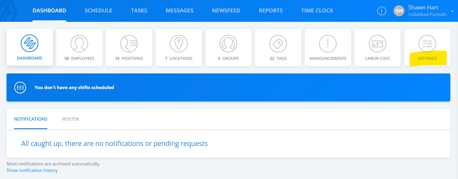Open the Announcements exclamation icon

[328, 44]
